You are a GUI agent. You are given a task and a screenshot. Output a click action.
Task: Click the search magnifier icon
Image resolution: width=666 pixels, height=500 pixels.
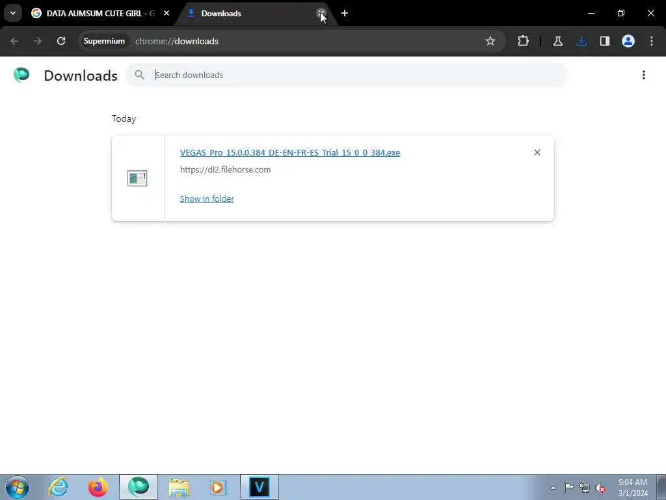point(139,75)
